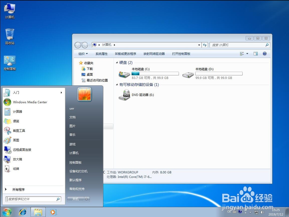Select the DVD 驱动器 (E:) drive
Screen dimensions: 289x217
point(136,95)
